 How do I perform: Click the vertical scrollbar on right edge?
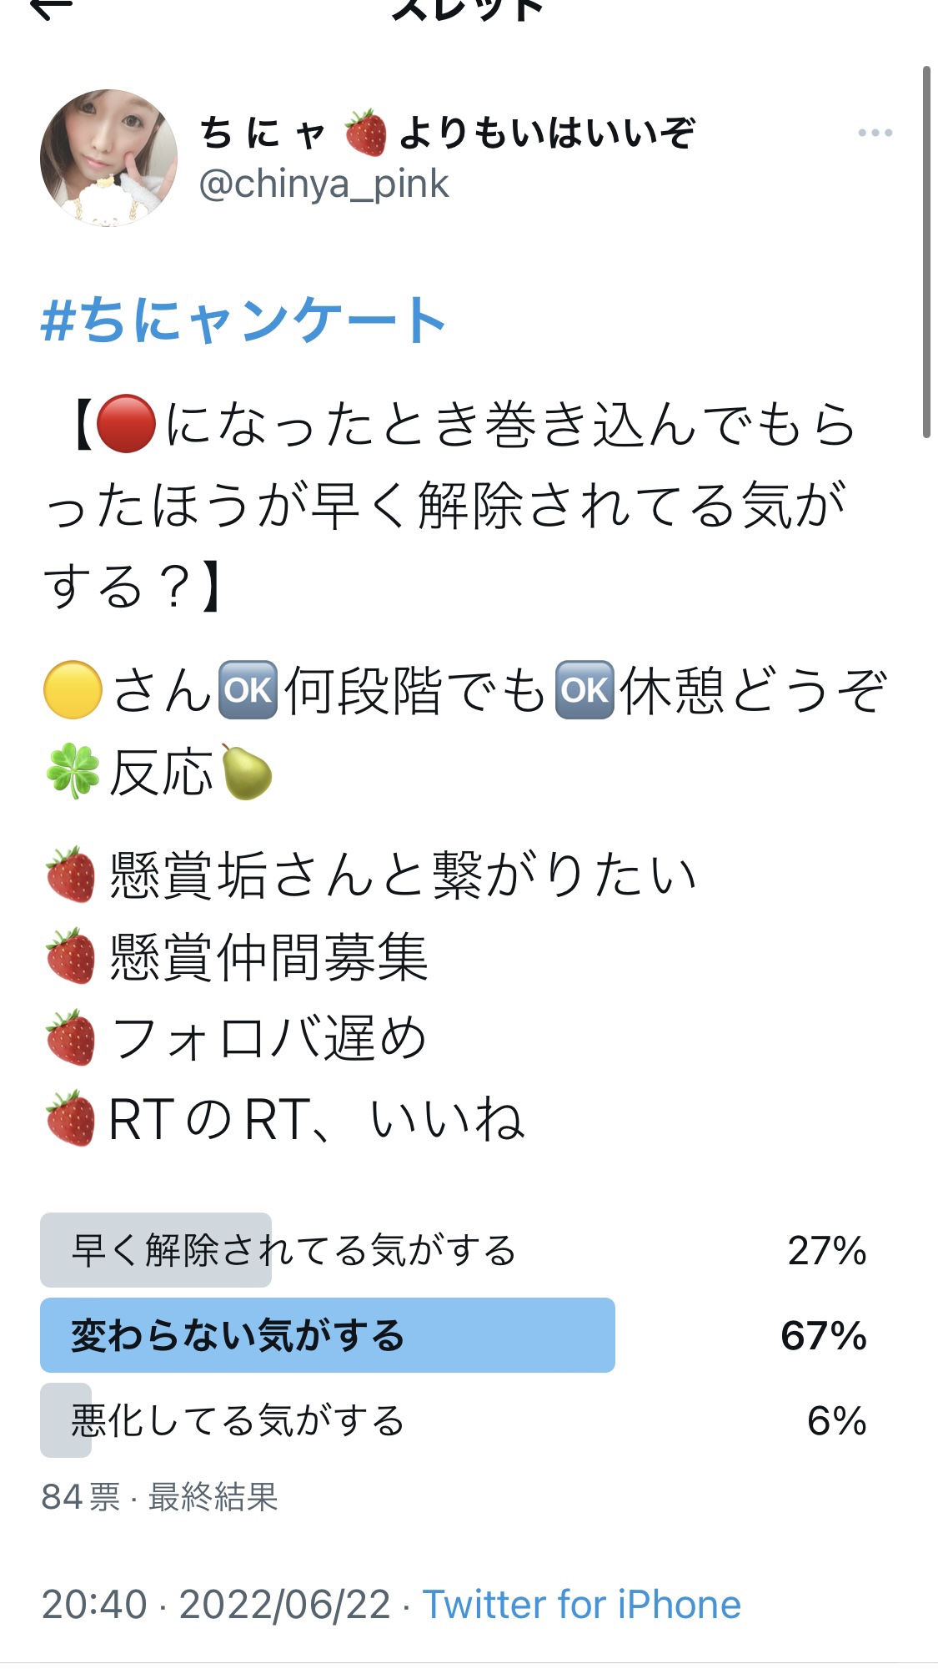point(925,252)
